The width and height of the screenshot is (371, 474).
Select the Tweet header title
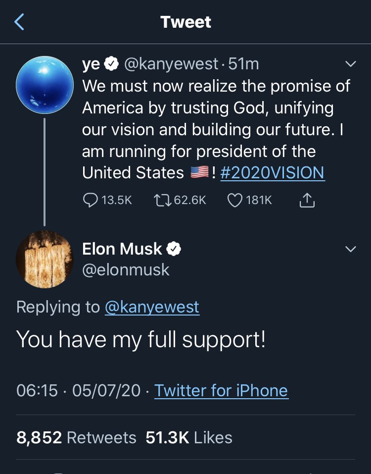coord(185,22)
